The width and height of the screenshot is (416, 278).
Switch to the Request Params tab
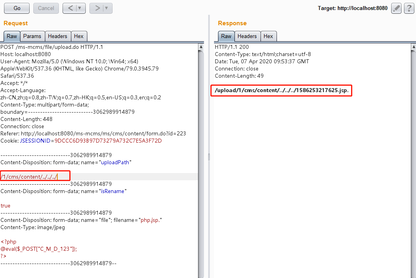point(32,36)
